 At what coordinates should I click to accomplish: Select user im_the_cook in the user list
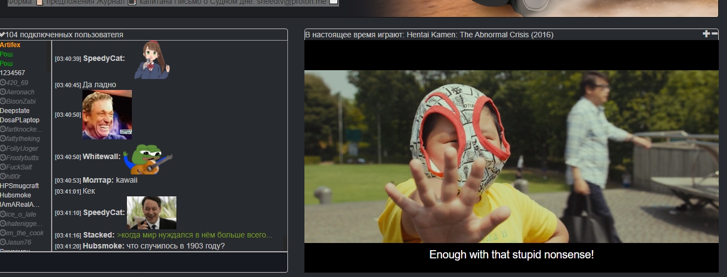(25, 233)
